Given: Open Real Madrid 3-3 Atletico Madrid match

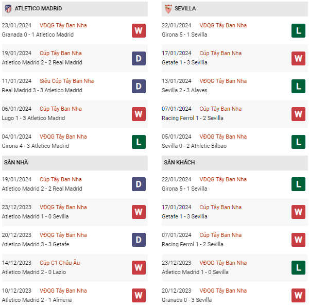Looking at the screenshot, I should click(x=42, y=90).
